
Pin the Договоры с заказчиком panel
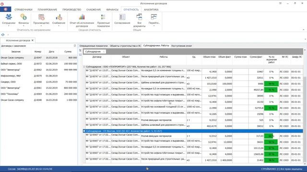coord(75,46)
